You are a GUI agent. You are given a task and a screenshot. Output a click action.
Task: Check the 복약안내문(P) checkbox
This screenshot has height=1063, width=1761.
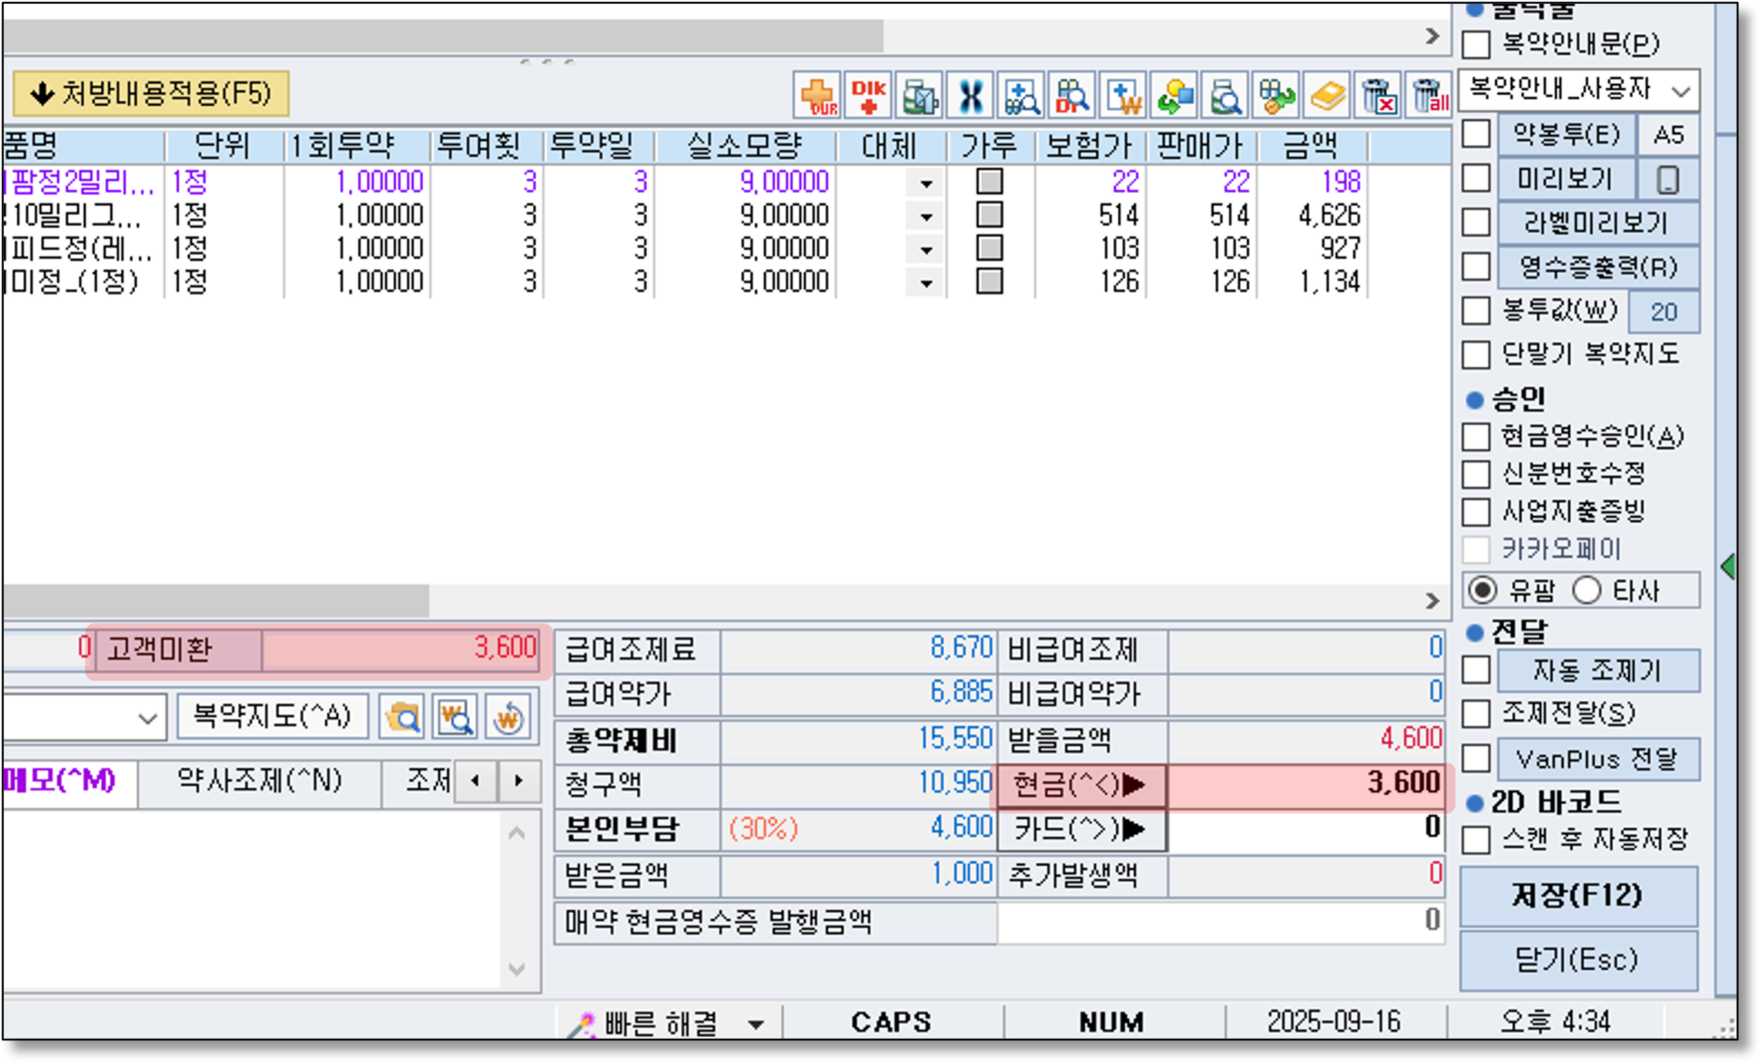(1476, 44)
